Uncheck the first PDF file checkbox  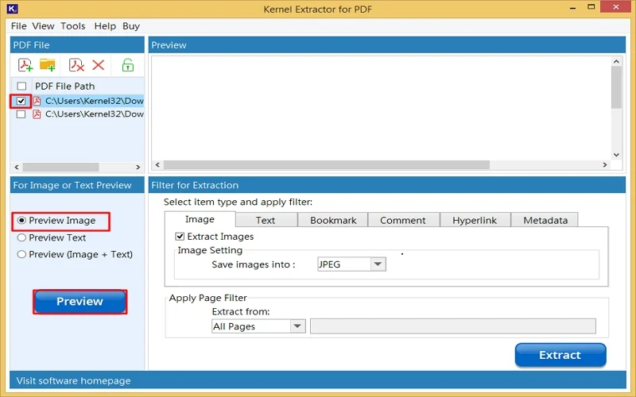(x=21, y=101)
